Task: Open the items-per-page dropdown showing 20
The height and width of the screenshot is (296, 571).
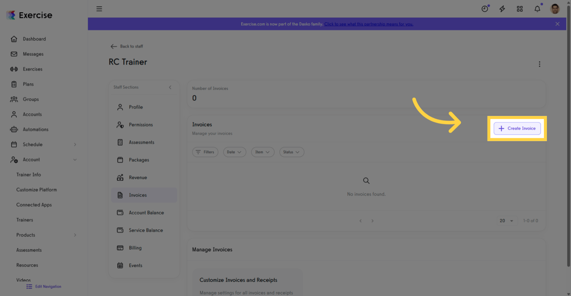Action: point(507,220)
